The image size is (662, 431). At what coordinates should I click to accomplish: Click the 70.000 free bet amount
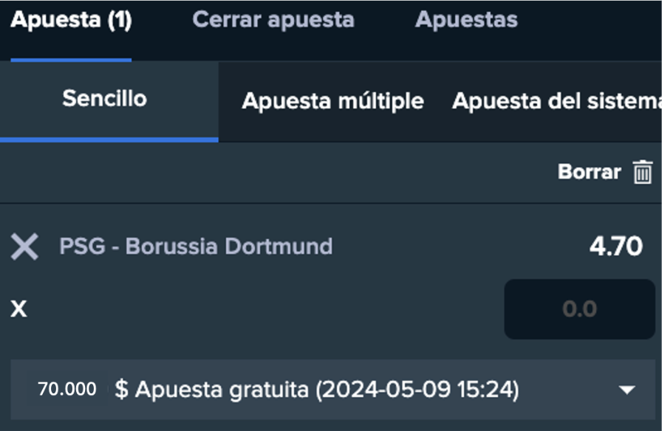tap(66, 389)
